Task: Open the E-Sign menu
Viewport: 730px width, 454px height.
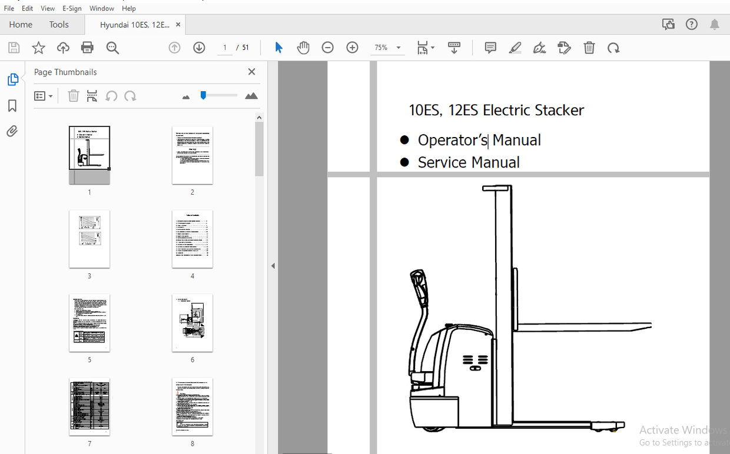Action: click(x=71, y=8)
